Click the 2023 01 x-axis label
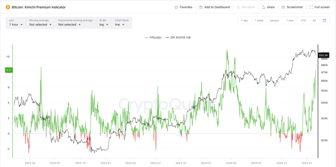 coord(105,162)
